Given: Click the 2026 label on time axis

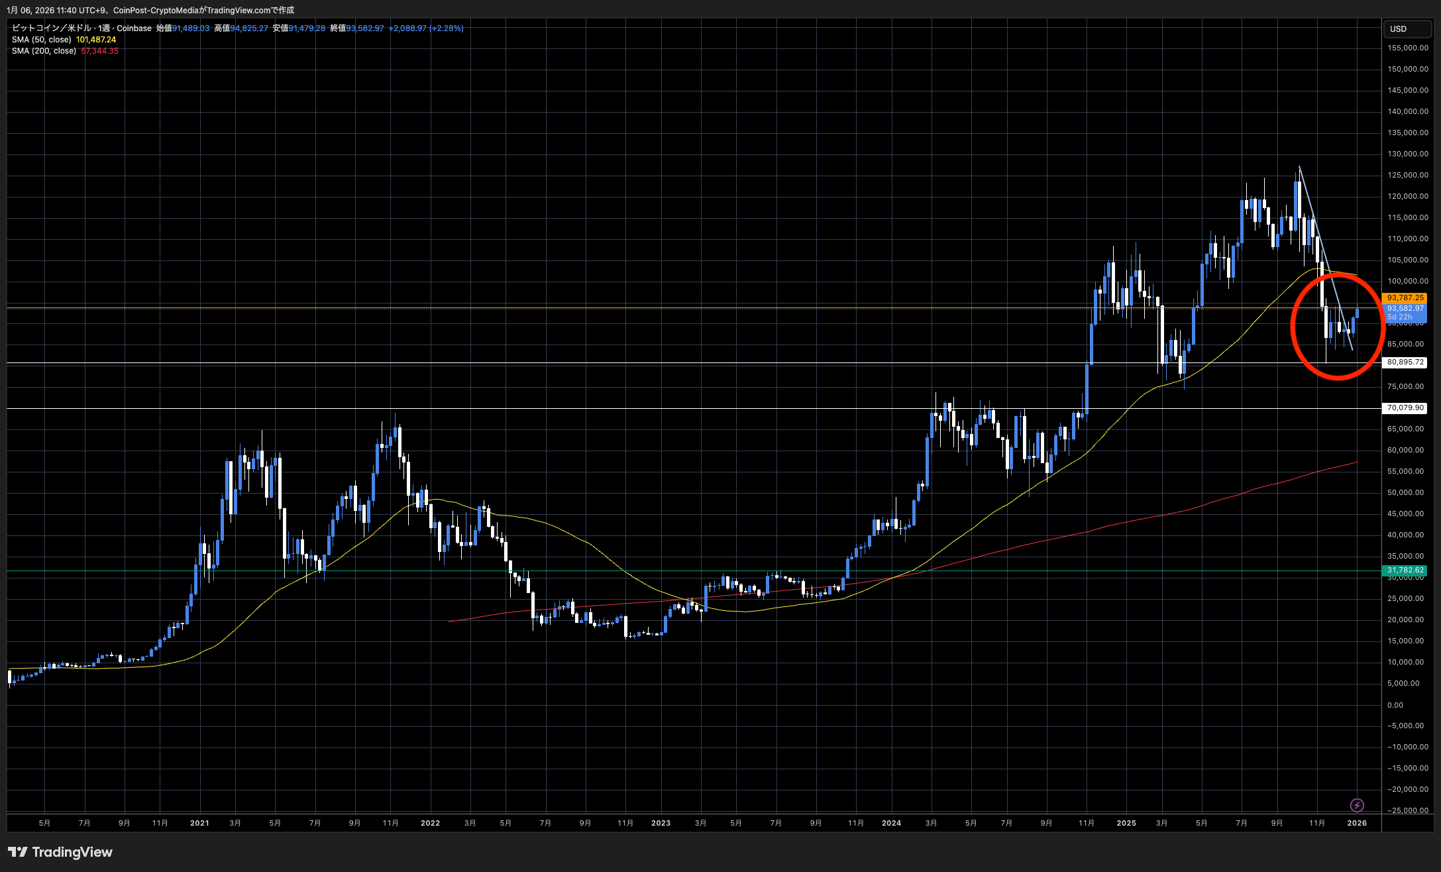Looking at the screenshot, I should [x=1357, y=823].
